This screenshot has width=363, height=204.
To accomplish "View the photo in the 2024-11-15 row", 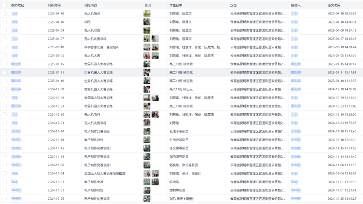I will 147,148.
